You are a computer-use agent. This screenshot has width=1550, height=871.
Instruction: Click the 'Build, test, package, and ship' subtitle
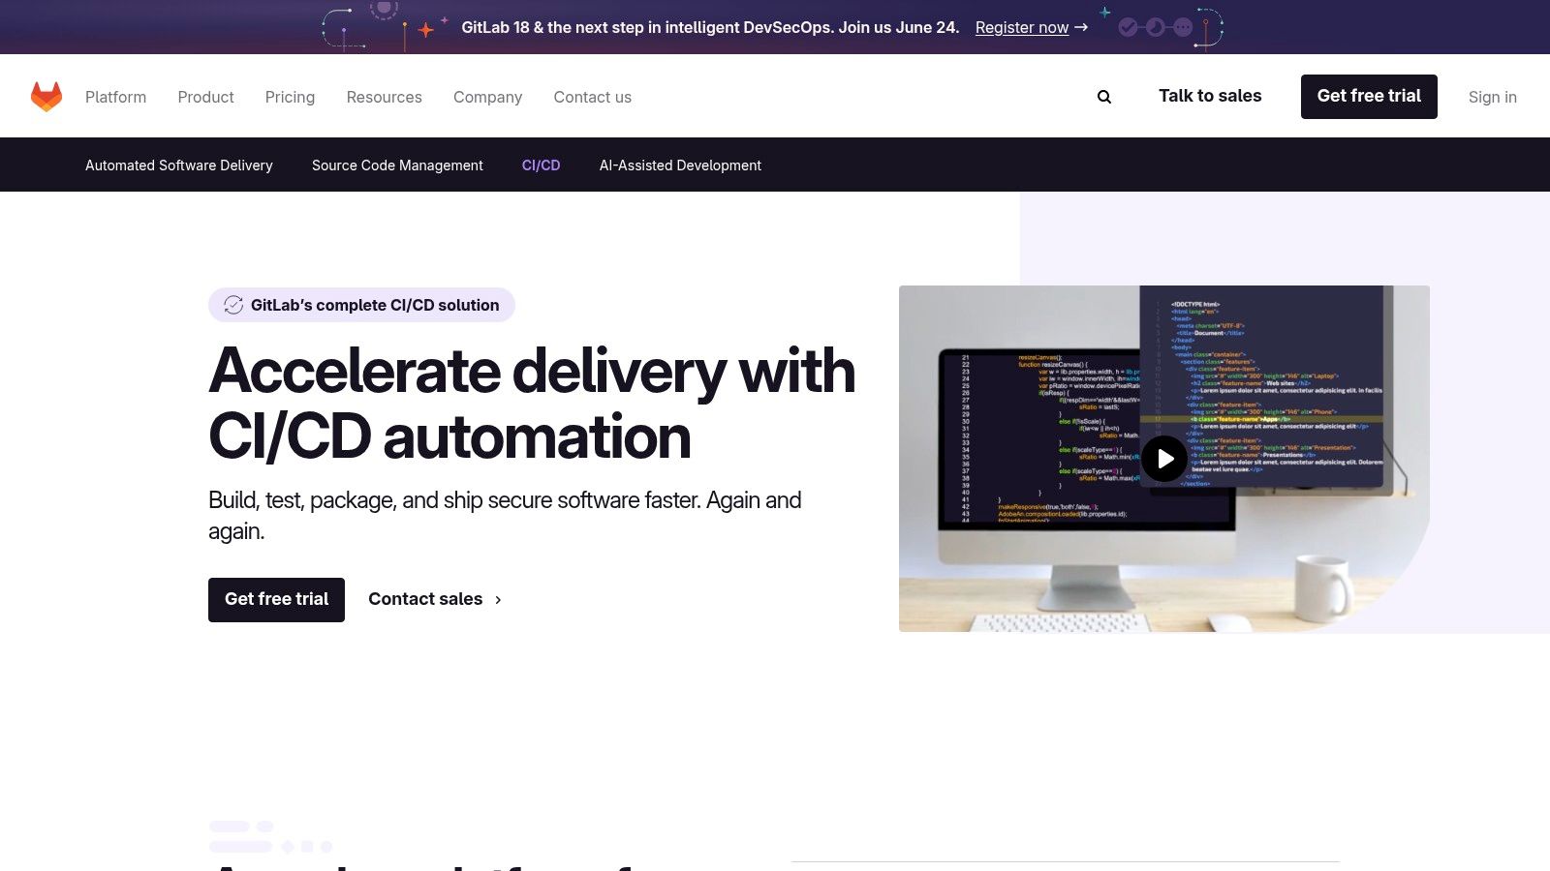[505, 516]
